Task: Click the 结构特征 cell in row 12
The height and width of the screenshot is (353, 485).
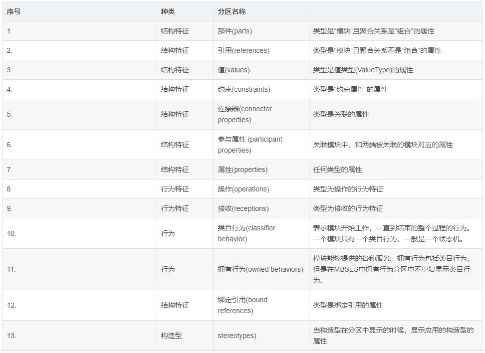Action: tap(185, 305)
